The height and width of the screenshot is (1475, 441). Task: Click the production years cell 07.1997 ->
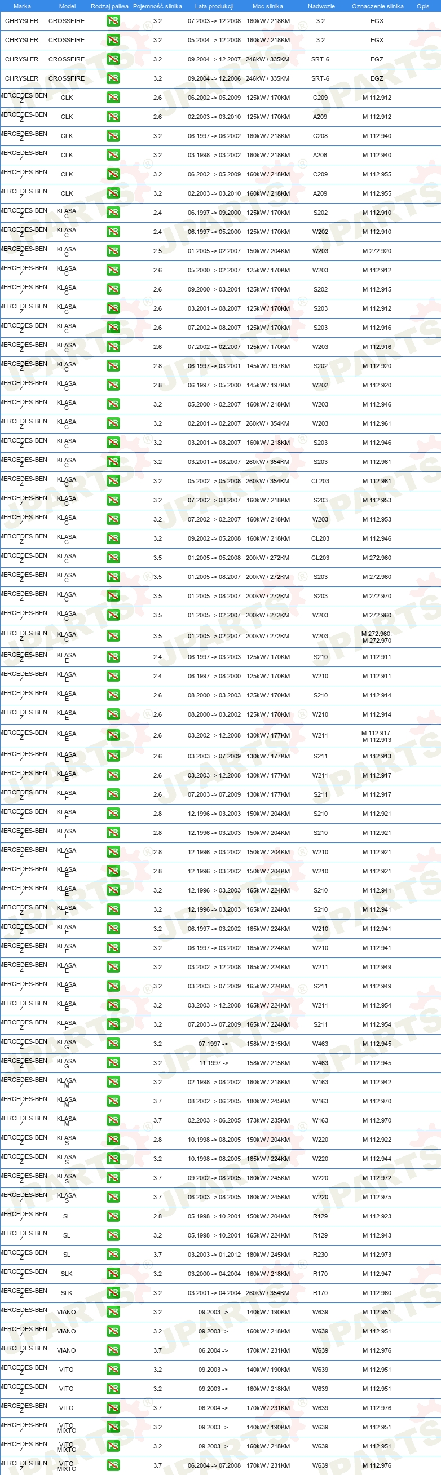[x=214, y=1044]
